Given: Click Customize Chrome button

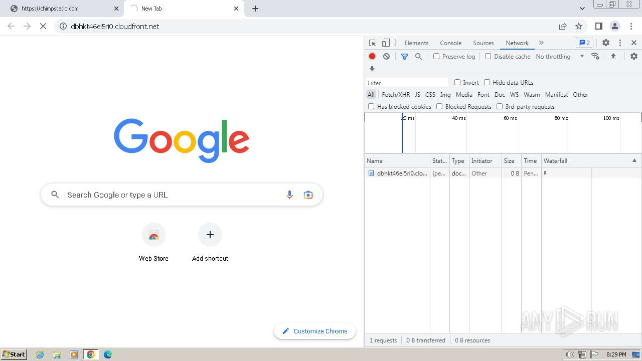Looking at the screenshot, I should [x=314, y=331].
